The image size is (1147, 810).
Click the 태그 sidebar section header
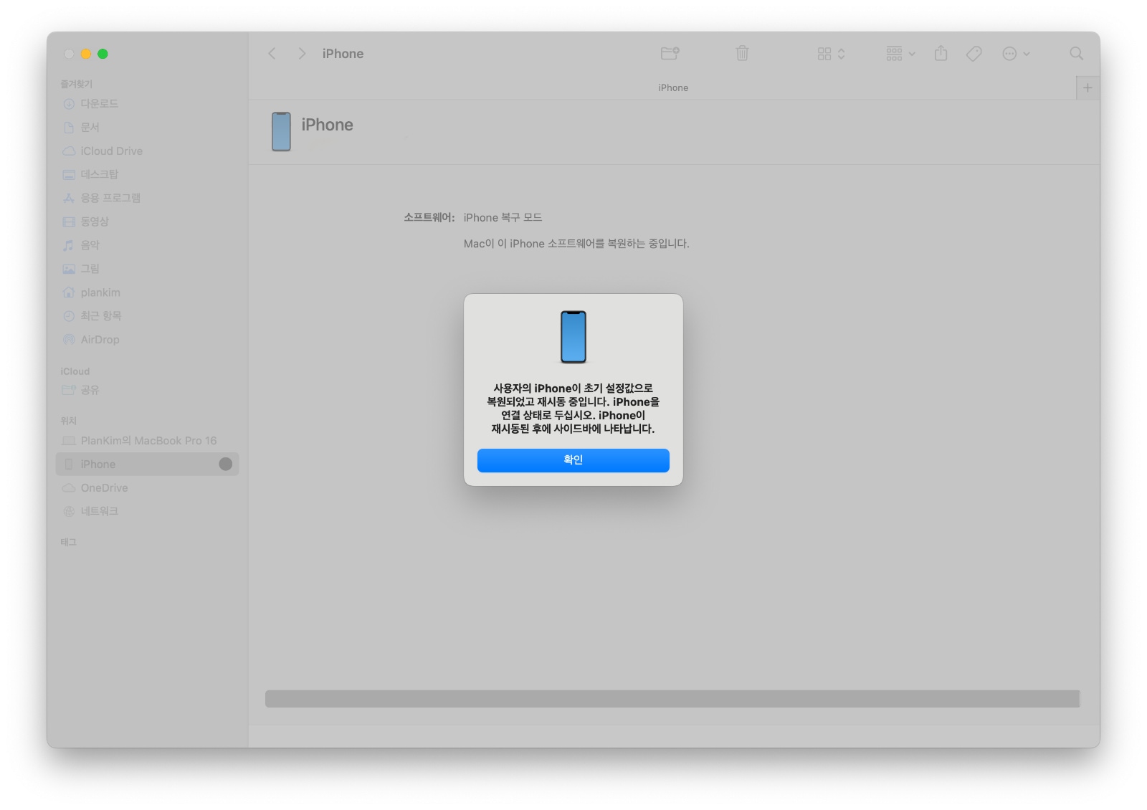coord(69,542)
